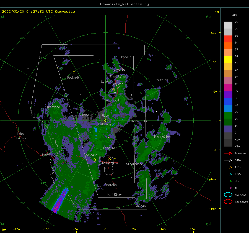Click the Banff label
The width and height of the screenshot is (249, 233).
[x=46, y=154]
